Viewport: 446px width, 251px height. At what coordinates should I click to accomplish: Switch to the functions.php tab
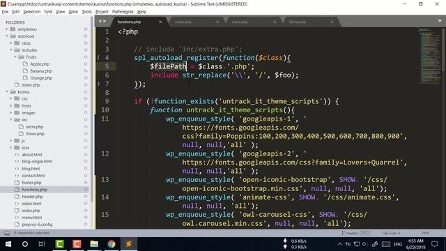point(130,22)
